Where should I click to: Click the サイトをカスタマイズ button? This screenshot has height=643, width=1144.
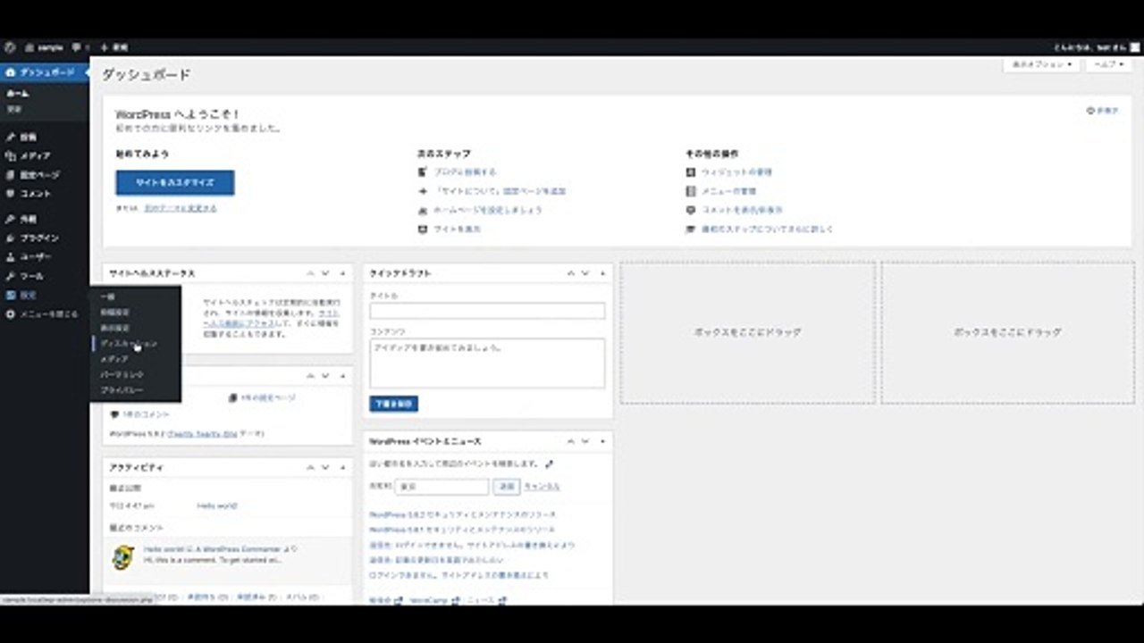tap(175, 182)
